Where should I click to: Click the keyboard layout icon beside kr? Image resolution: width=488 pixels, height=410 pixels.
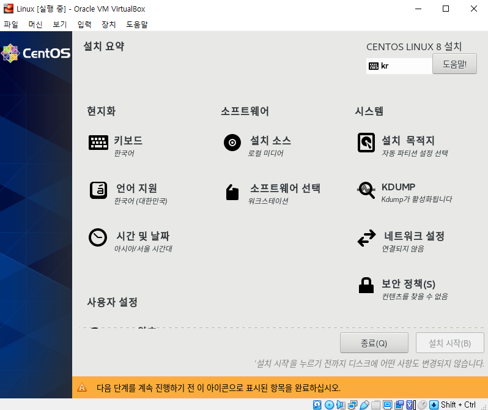pyautogui.click(x=374, y=65)
